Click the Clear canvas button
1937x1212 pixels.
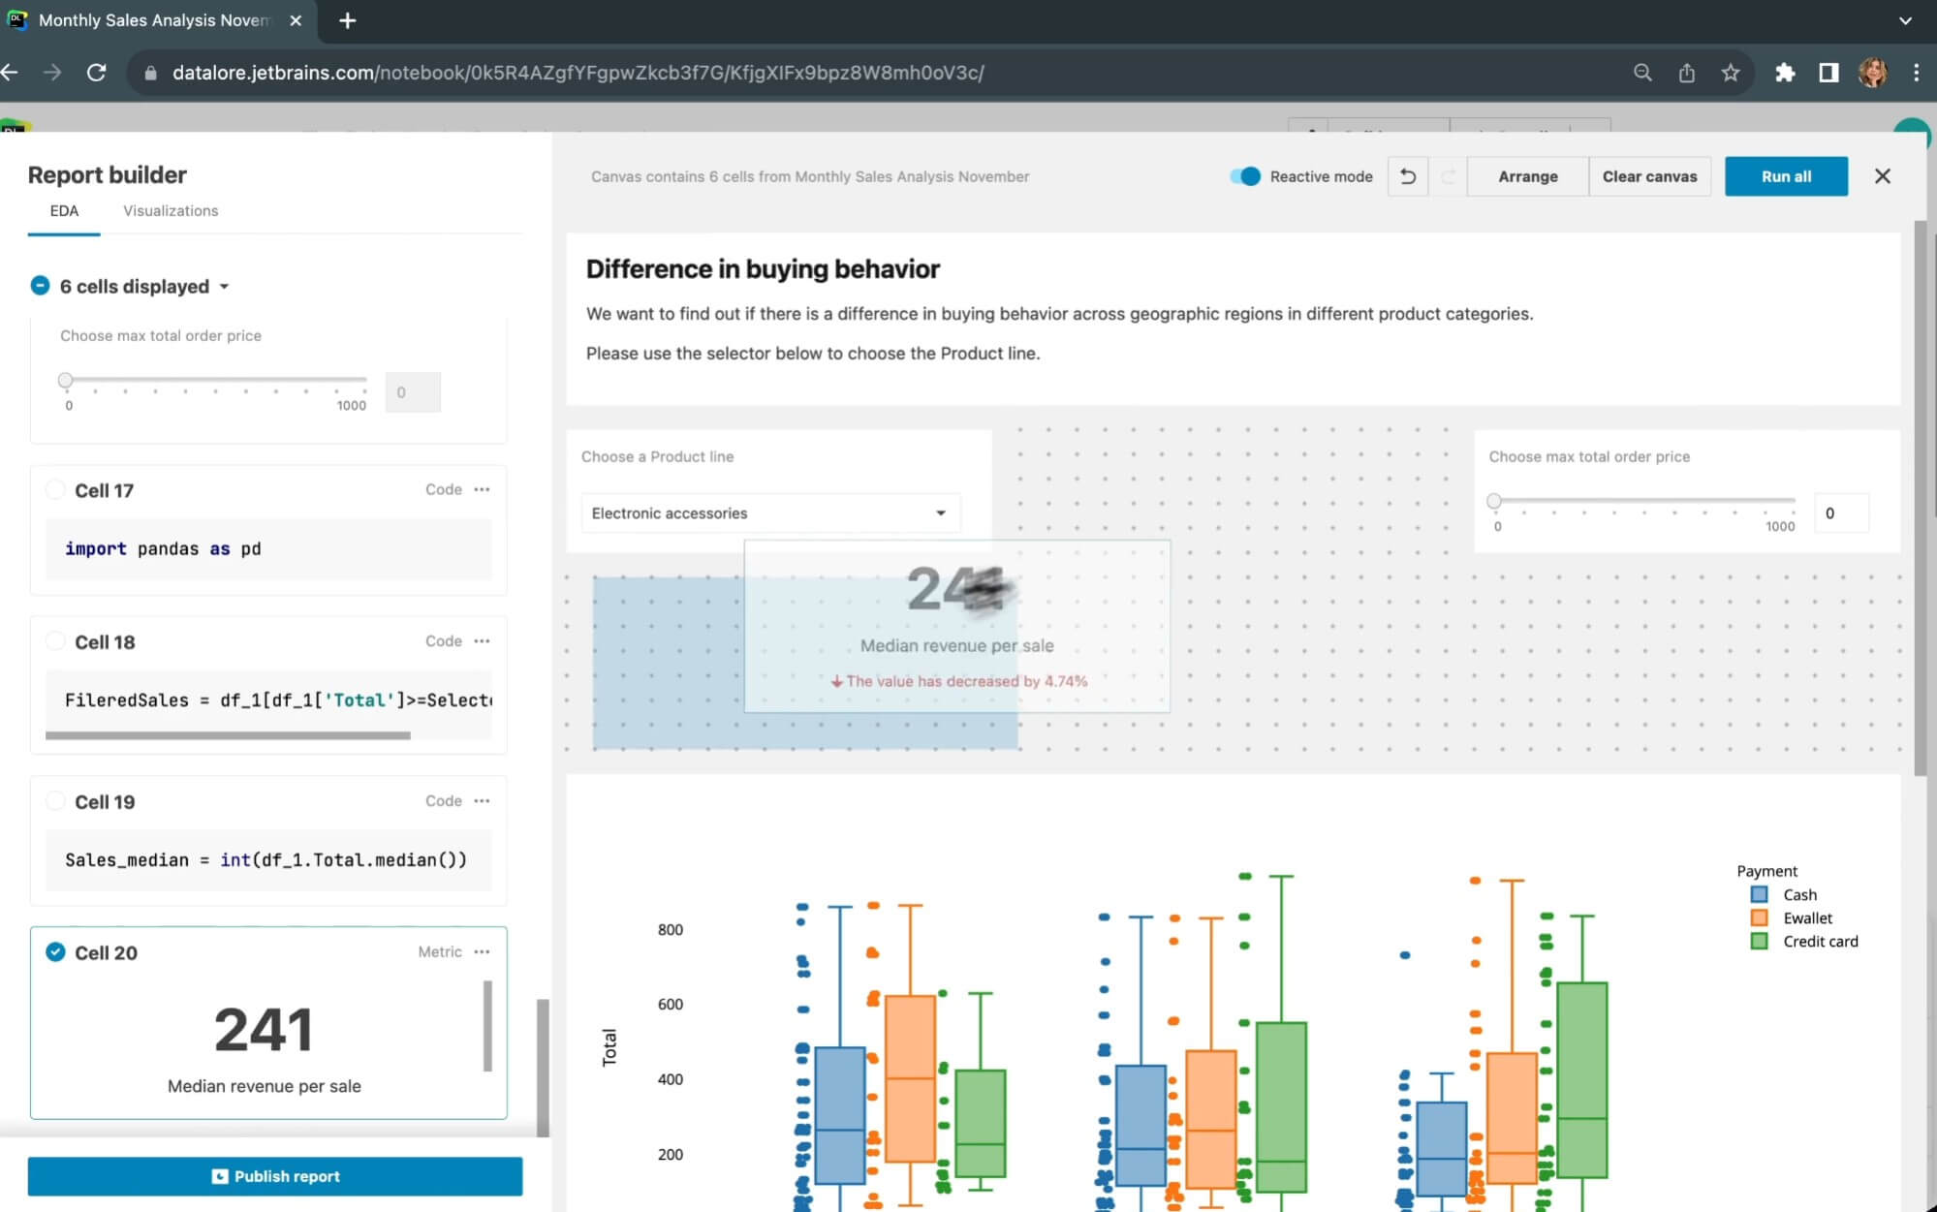[1649, 176]
